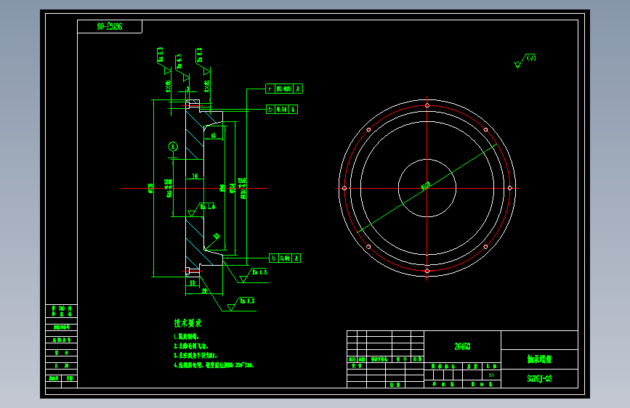This screenshot has height=408, width=630.
Task: Click the middle Ra 6.3 label at top
Action: point(179,62)
